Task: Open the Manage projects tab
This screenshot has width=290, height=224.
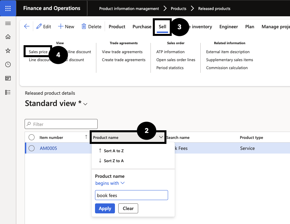Action: point(276,27)
